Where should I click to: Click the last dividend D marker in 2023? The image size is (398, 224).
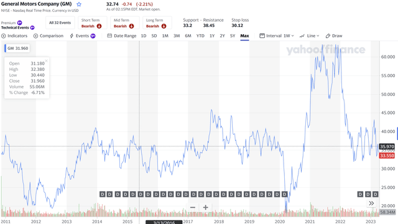pyautogui.click(x=375, y=194)
